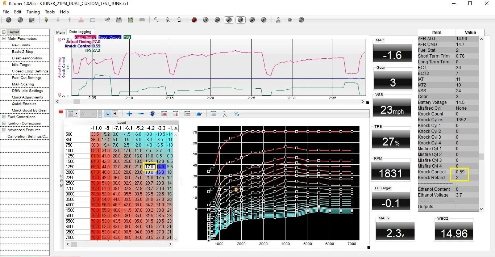The width and height of the screenshot is (495, 257).
Task: Click the first save floppy disk icon
Action: pyautogui.click(x=119, y=20)
